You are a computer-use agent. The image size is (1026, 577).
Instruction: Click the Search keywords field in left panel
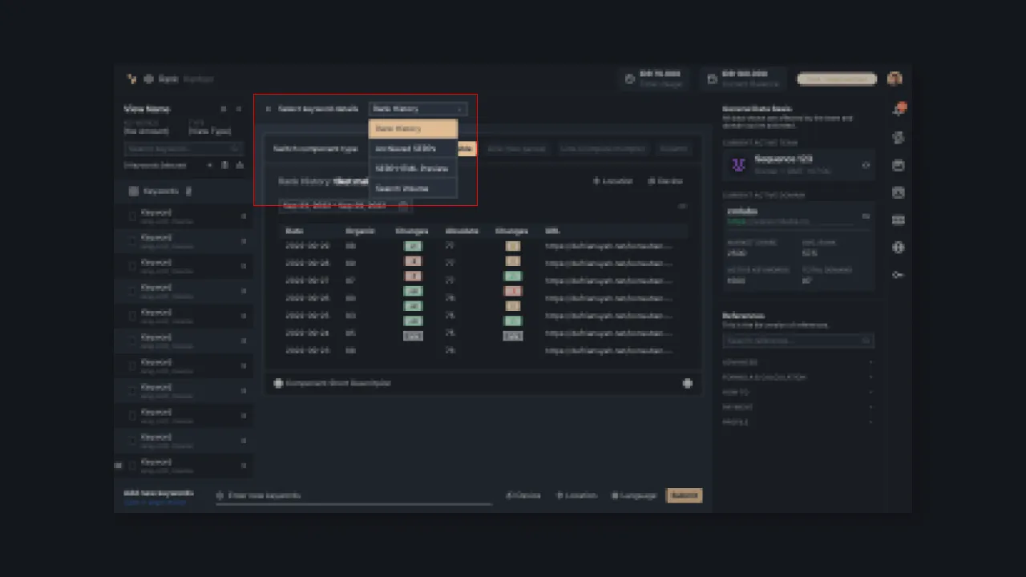click(x=183, y=149)
